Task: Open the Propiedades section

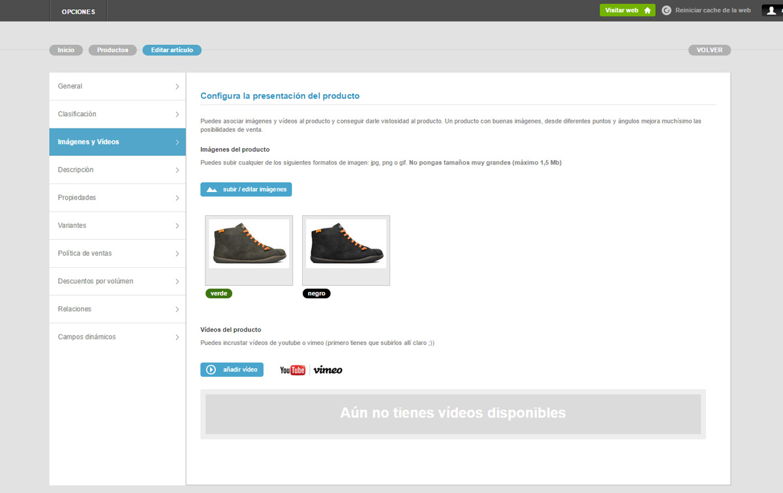Action: (117, 198)
